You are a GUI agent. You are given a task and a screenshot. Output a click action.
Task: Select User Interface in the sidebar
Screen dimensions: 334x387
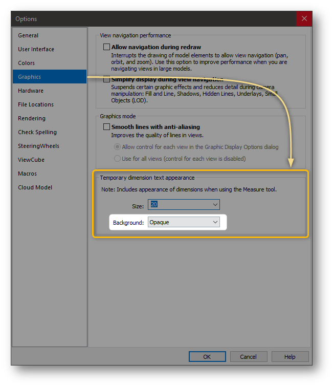coord(50,49)
